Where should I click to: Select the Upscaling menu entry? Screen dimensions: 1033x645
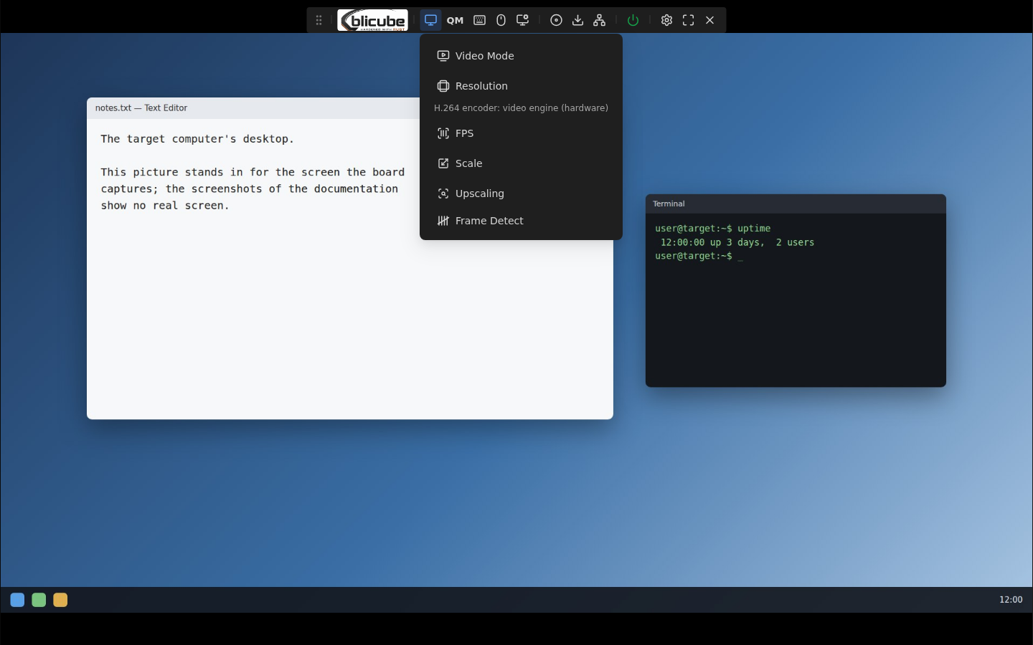pos(521,193)
